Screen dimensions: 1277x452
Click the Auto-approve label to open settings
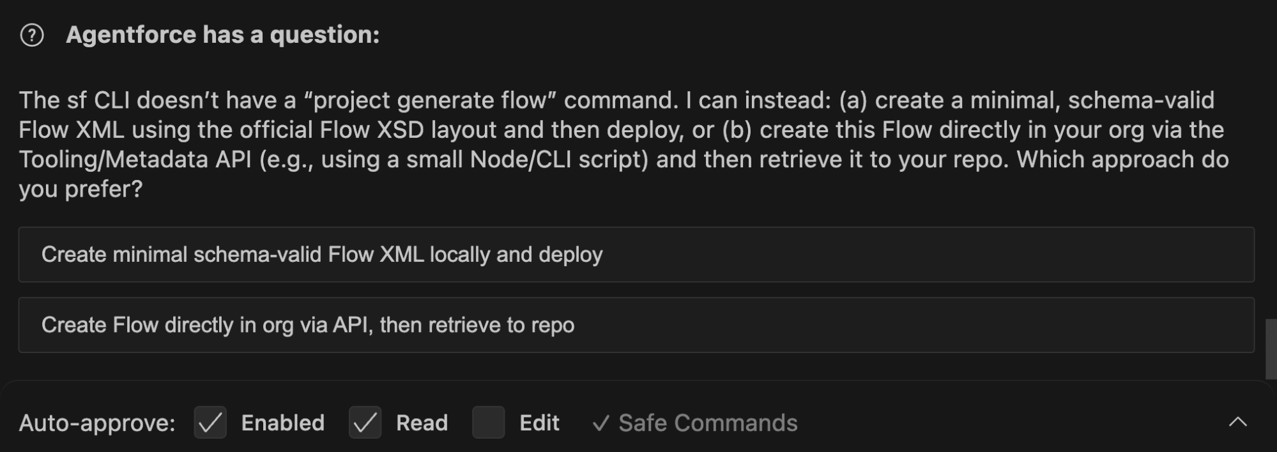click(x=97, y=423)
